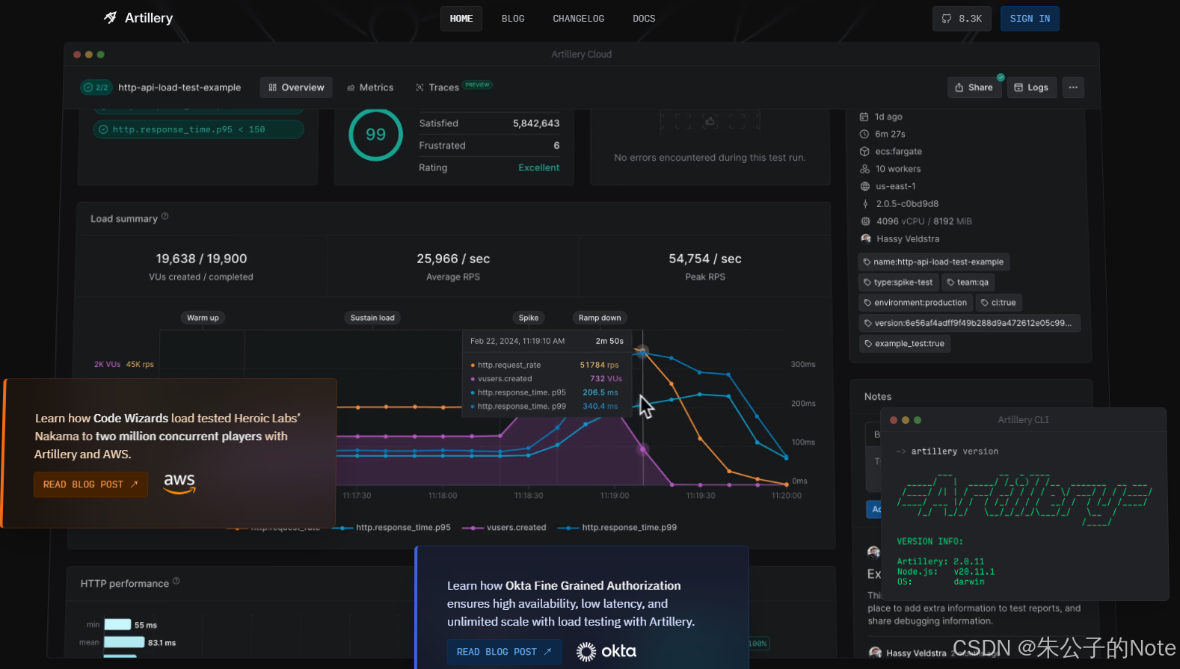Click the type:spike-test tag
The image size is (1180, 669).
(898, 283)
